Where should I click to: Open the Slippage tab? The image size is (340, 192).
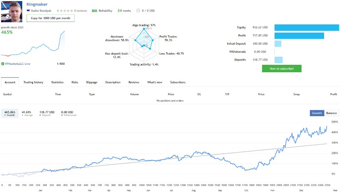click(91, 82)
